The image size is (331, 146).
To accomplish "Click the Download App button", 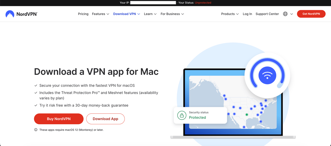I will pos(106,119).
